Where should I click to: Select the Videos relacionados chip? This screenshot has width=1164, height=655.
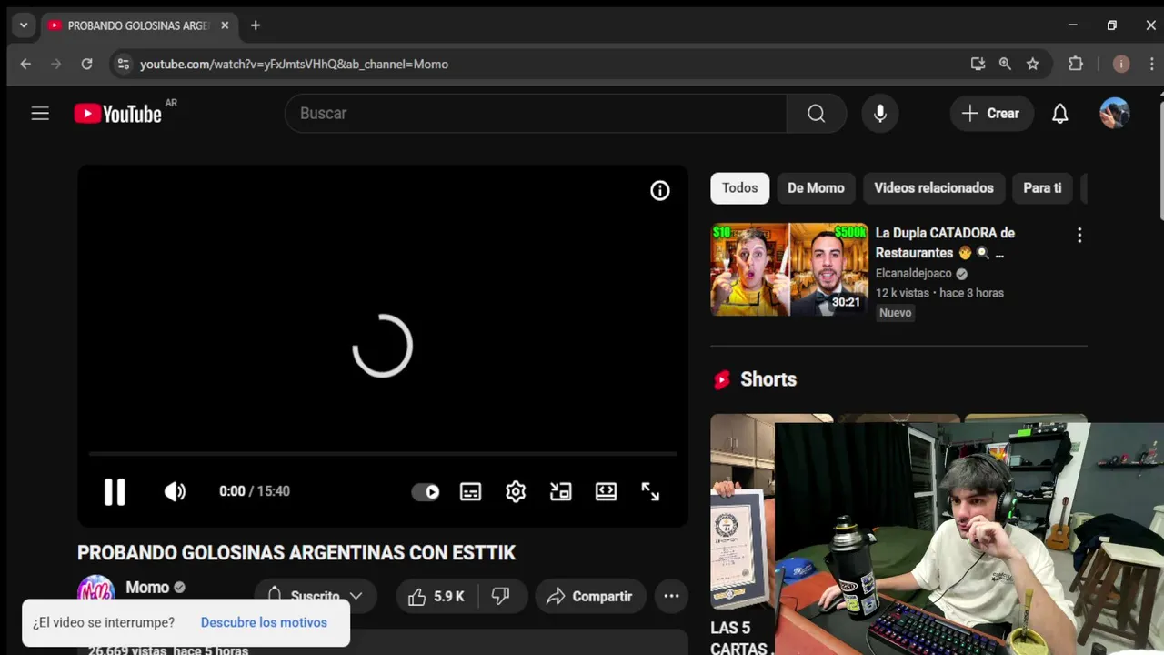[934, 188]
